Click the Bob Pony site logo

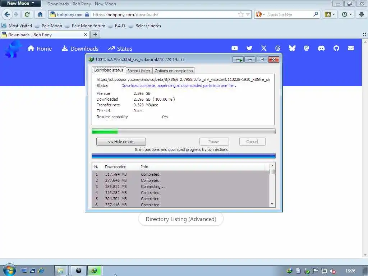tap(13, 49)
